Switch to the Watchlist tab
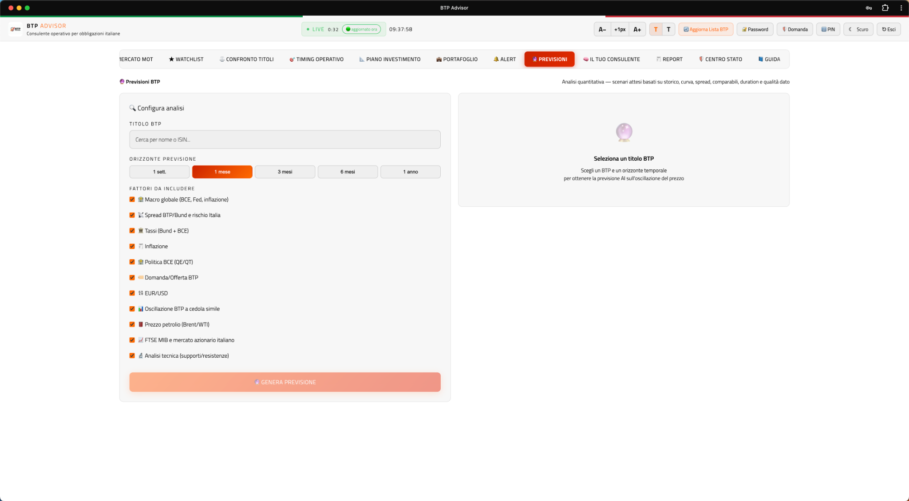Image resolution: width=909 pixels, height=501 pixels. (186, 59)
